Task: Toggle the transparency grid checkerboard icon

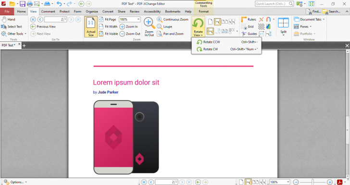Action: coord(261,26)
